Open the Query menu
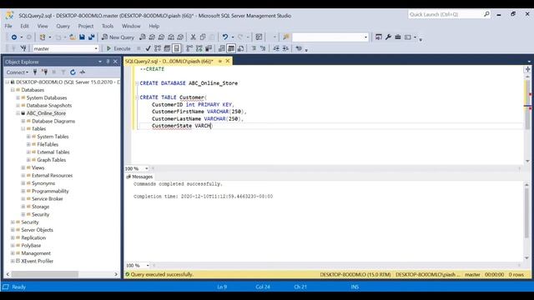The image size is (534, 300). 63,26
